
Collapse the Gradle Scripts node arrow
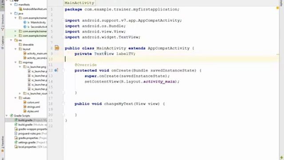(7, 116)
